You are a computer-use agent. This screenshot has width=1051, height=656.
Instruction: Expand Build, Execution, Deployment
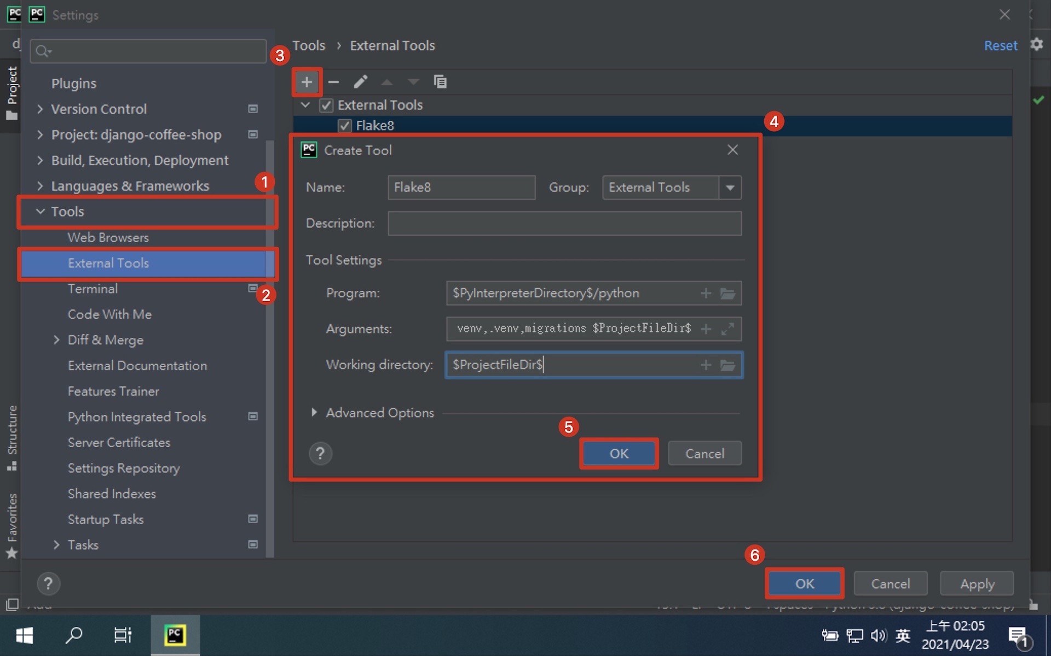pyautogui.click(x=40, y=160)
